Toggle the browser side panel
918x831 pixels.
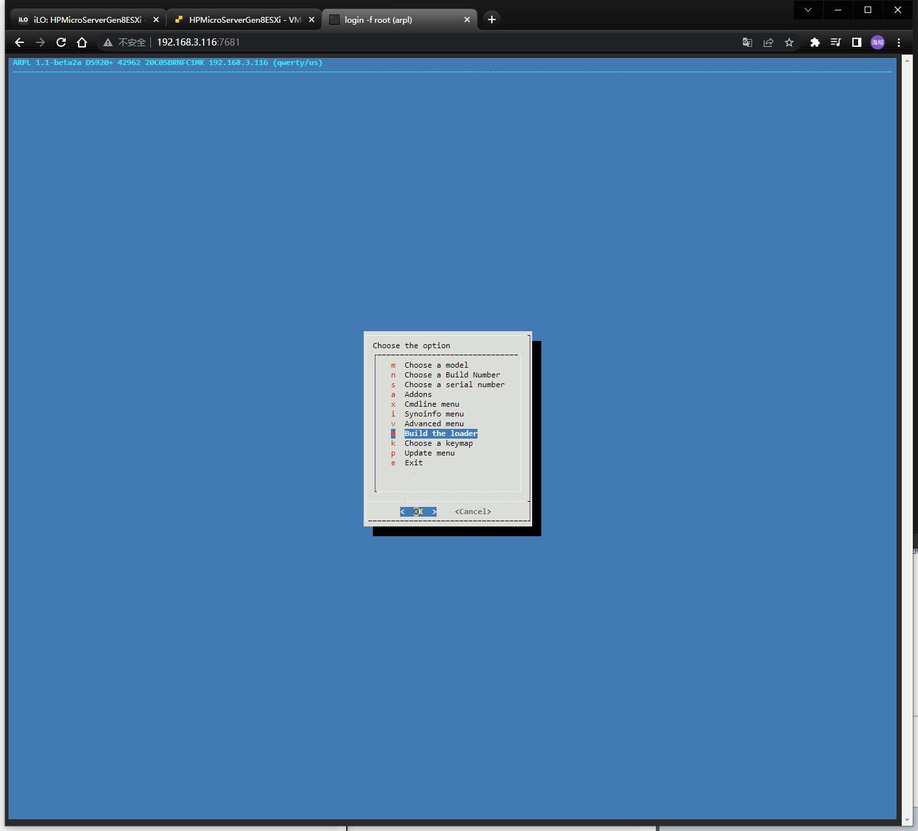point(857,42)
